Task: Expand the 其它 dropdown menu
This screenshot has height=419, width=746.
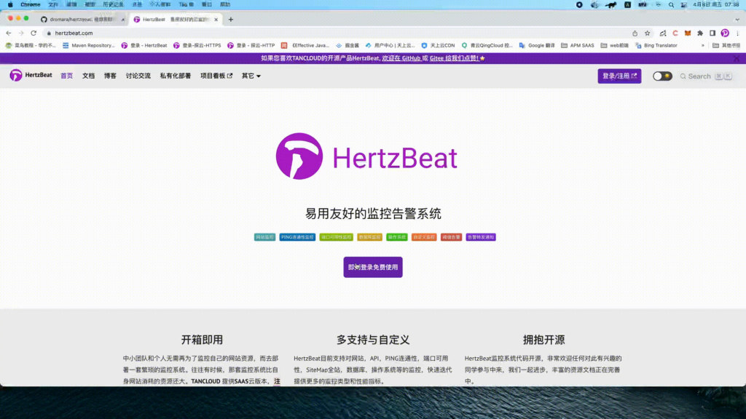Action: 251,76
